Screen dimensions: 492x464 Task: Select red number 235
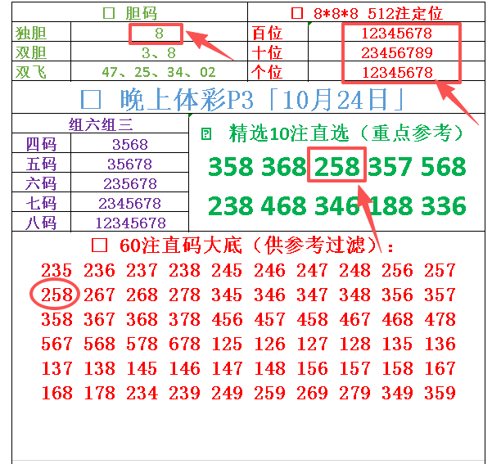coord(56,270)
